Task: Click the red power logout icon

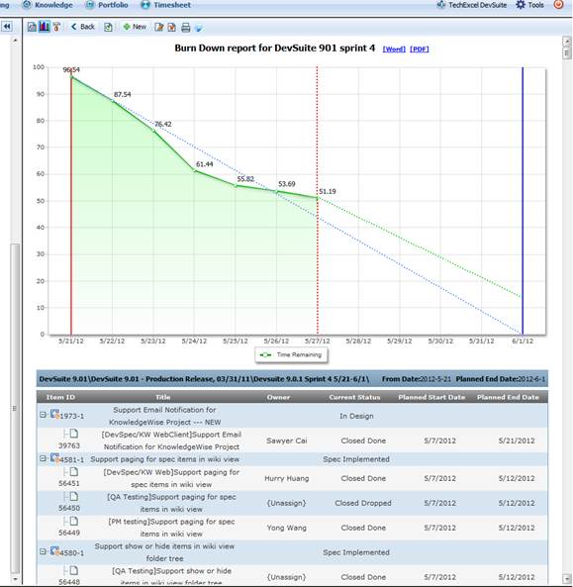Action: pos(558,5)
